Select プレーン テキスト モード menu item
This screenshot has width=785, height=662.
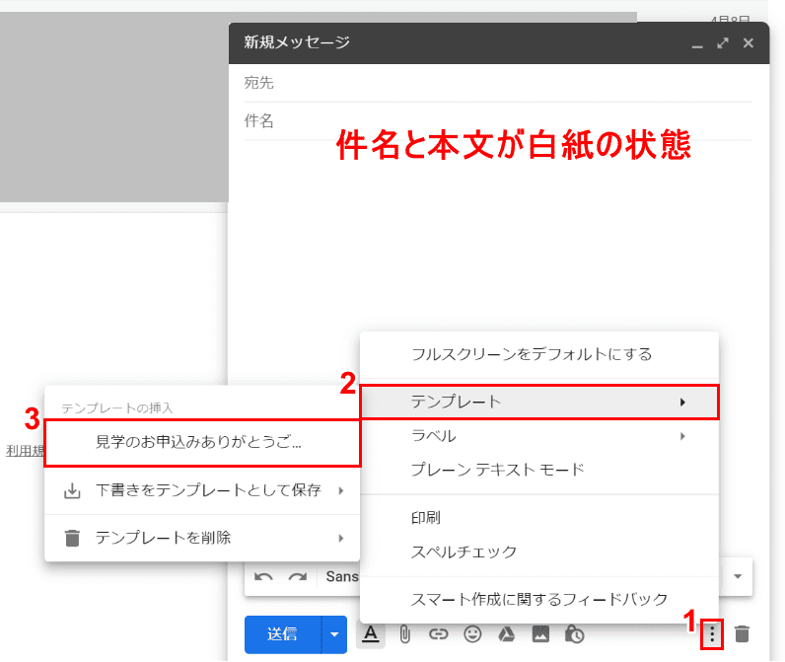click(x=539, y=470)
